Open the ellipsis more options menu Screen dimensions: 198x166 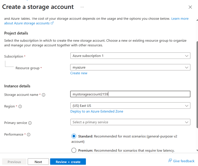pos(82,7)
